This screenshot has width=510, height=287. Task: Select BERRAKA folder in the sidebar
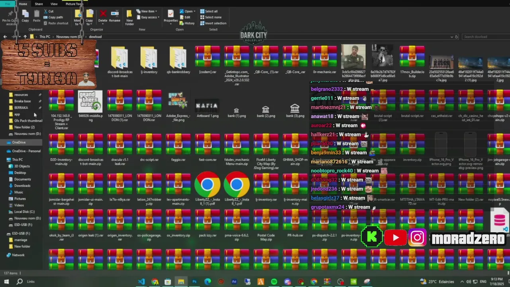coord(21,108)
